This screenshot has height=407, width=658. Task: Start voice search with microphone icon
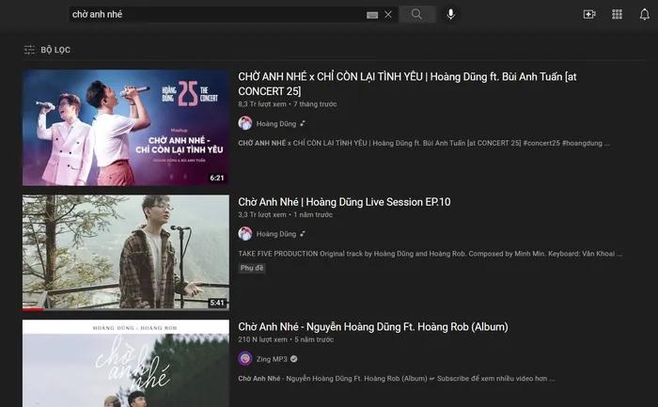450,14
